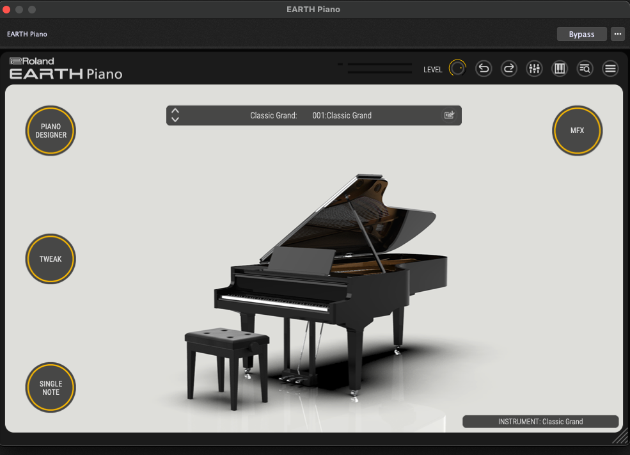Select the previous preset with up arrow
Image resolution: width=630 pixels, height=455 pixels.
coord(175,111)
